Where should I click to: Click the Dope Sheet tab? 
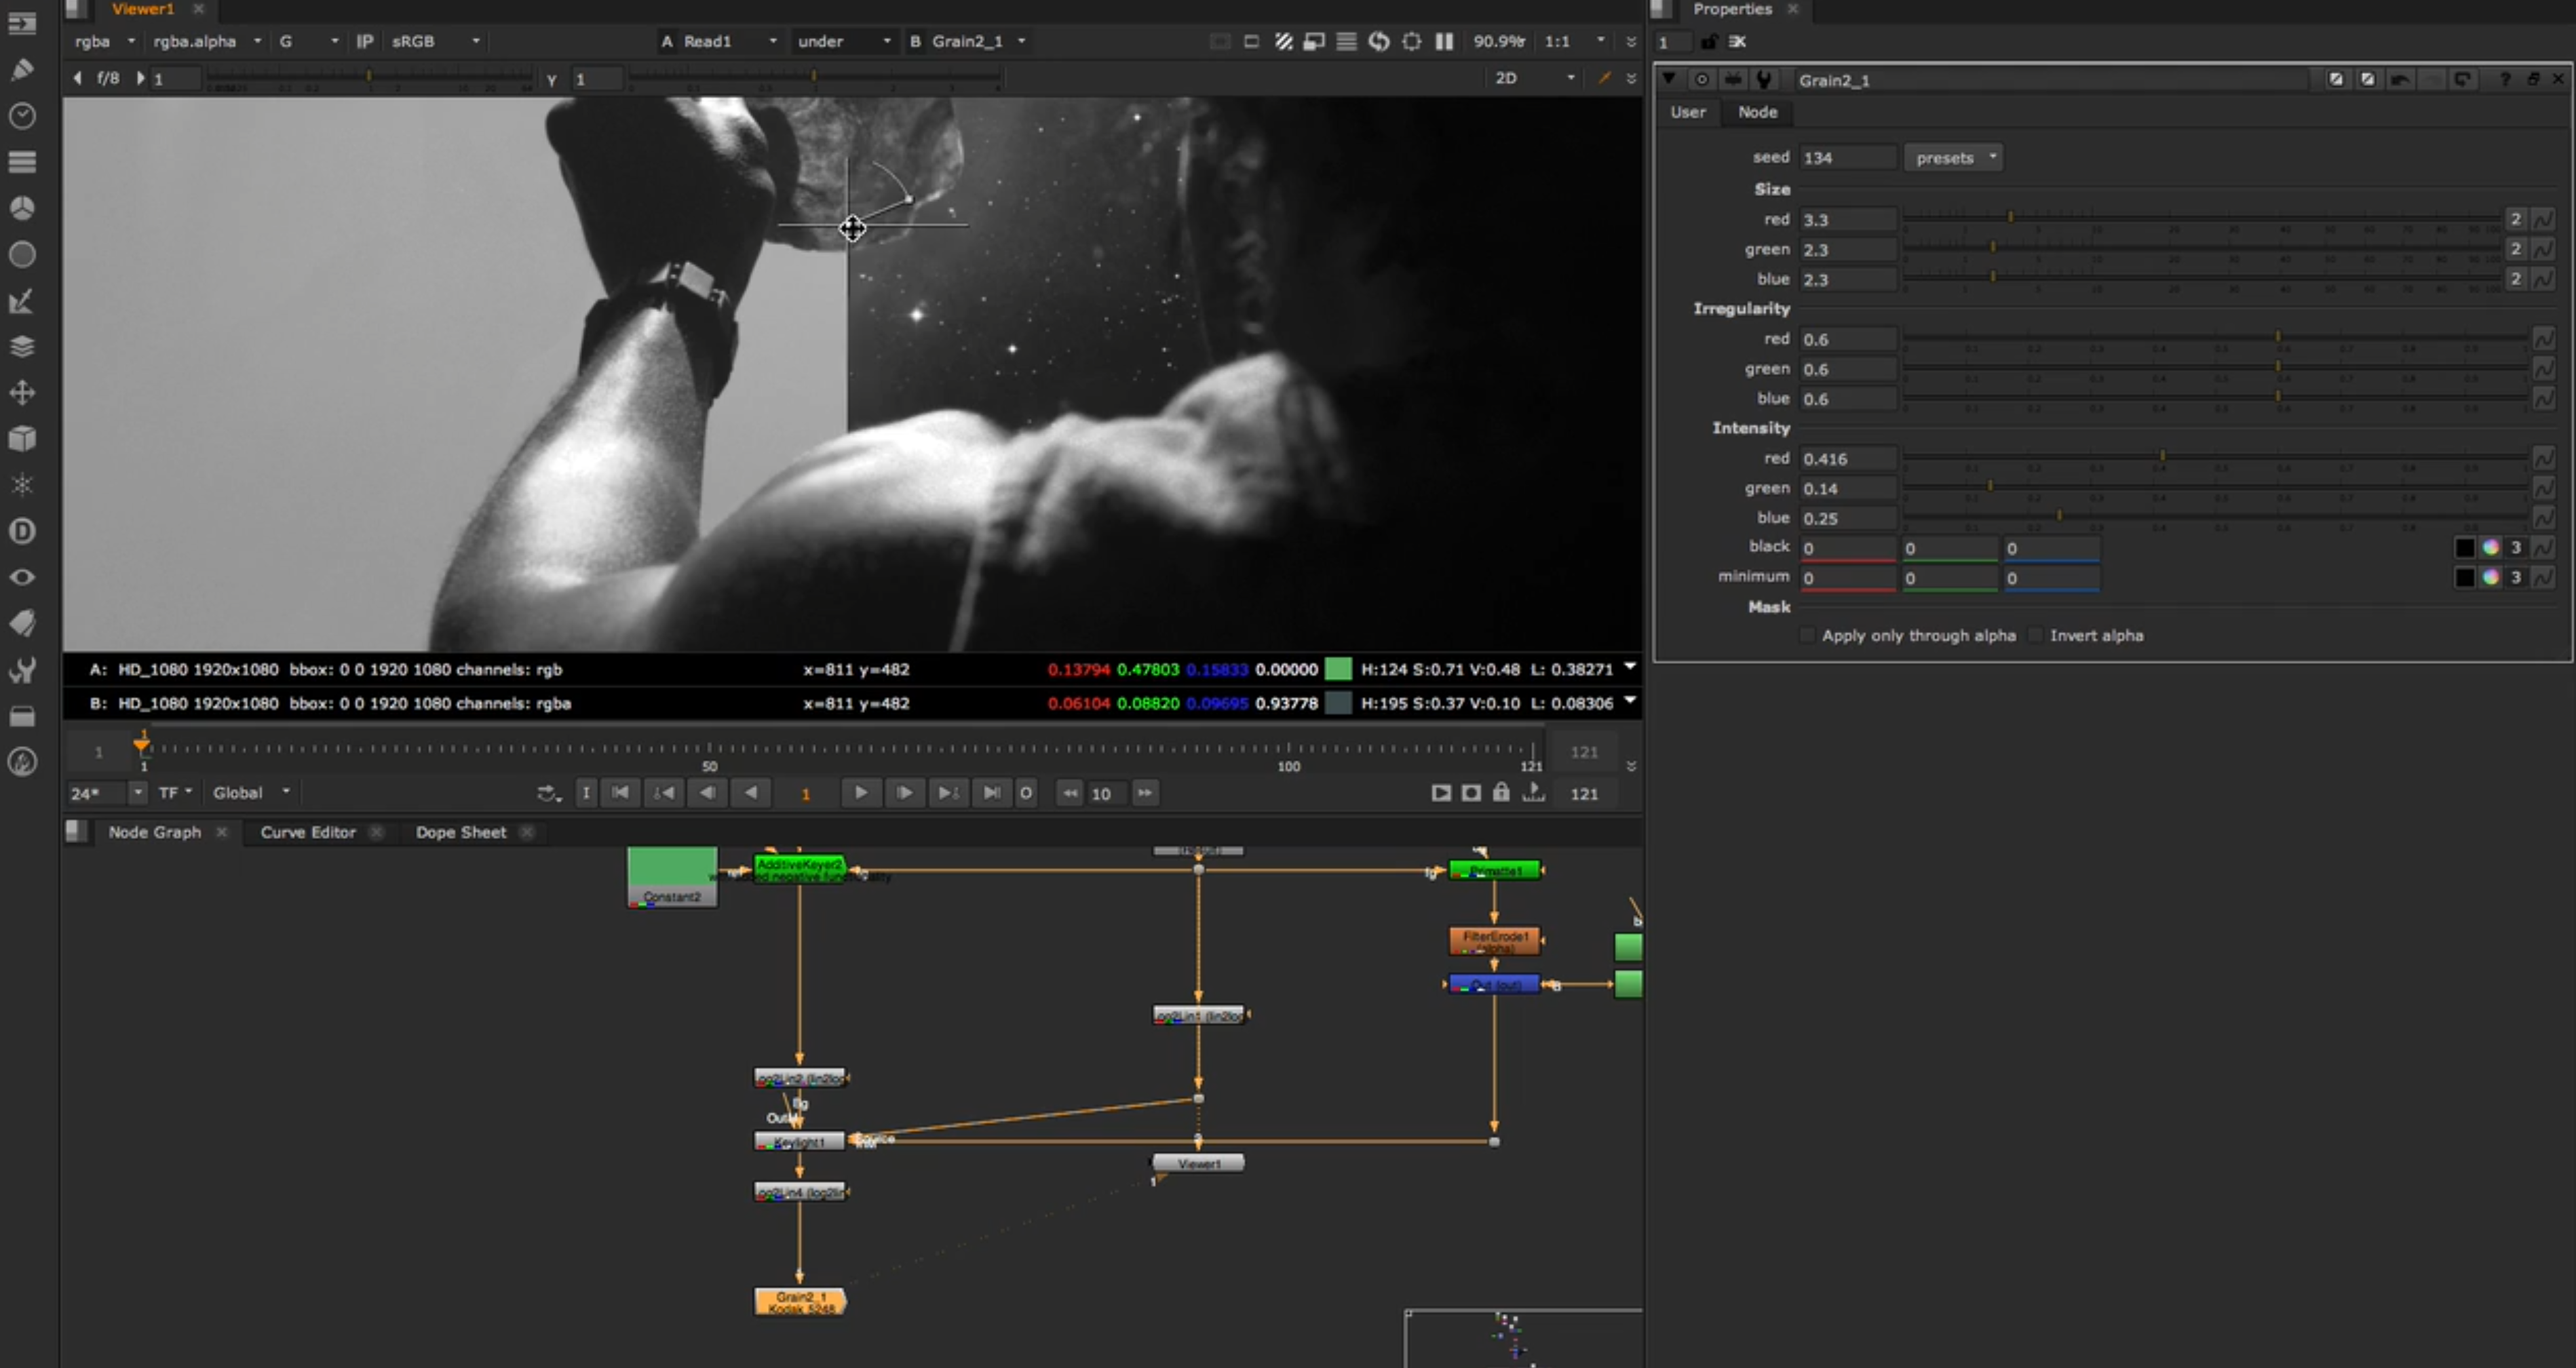pyautogui.click(x=460, y=832)
